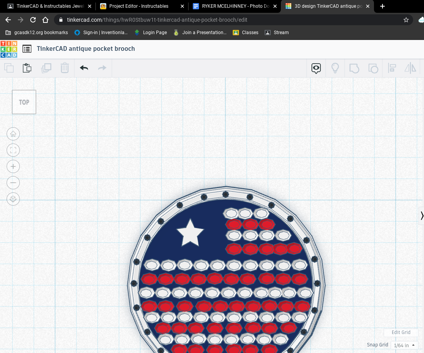This screenshot has width=424, height=353.
Task: Open the design list menu beside the title
Action: (27, 49)
